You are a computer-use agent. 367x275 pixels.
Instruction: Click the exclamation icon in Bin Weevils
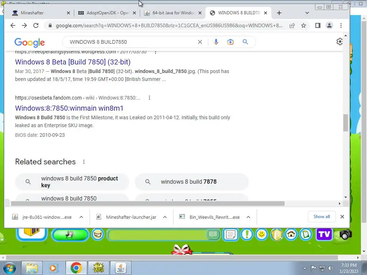click(x=247, y=234)
